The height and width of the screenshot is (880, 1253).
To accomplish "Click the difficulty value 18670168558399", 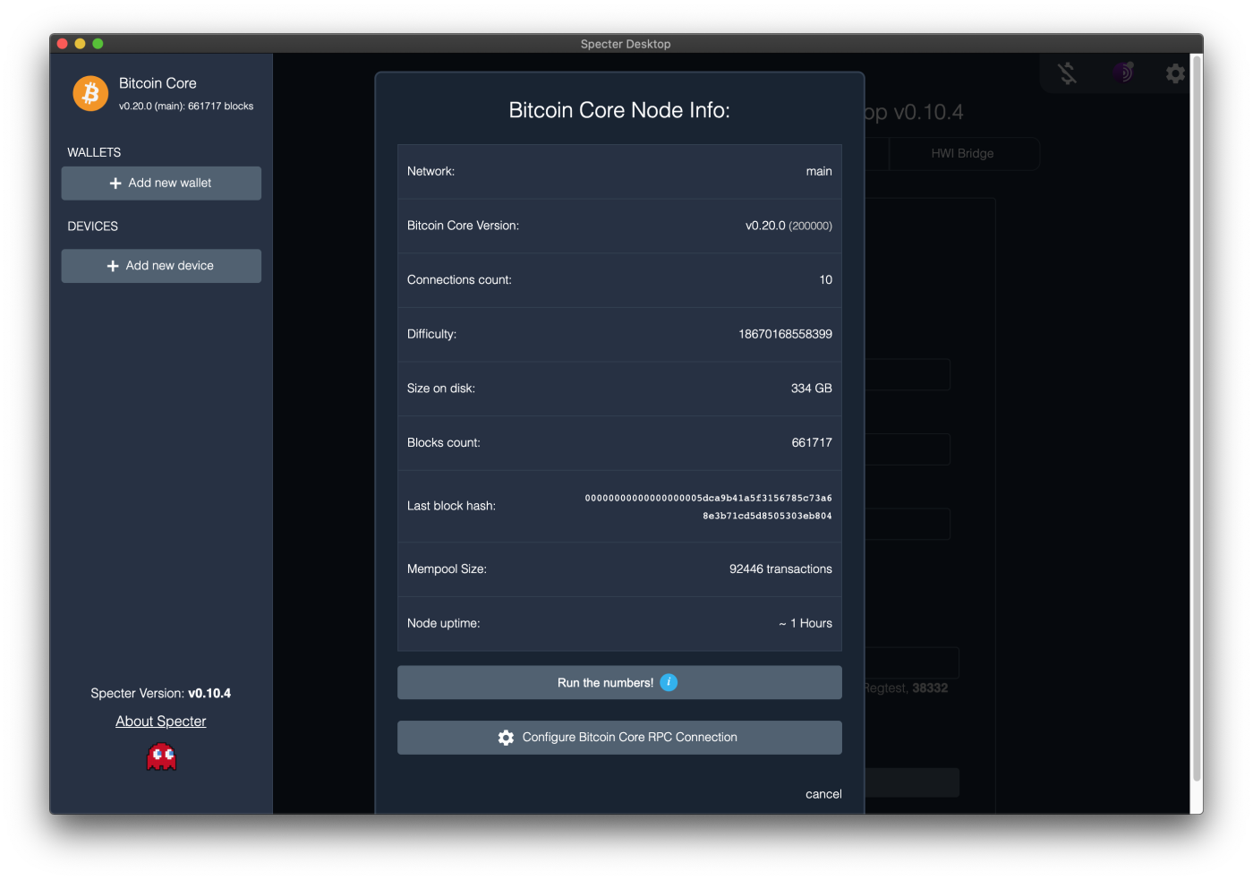I will (x=785, y=334).
